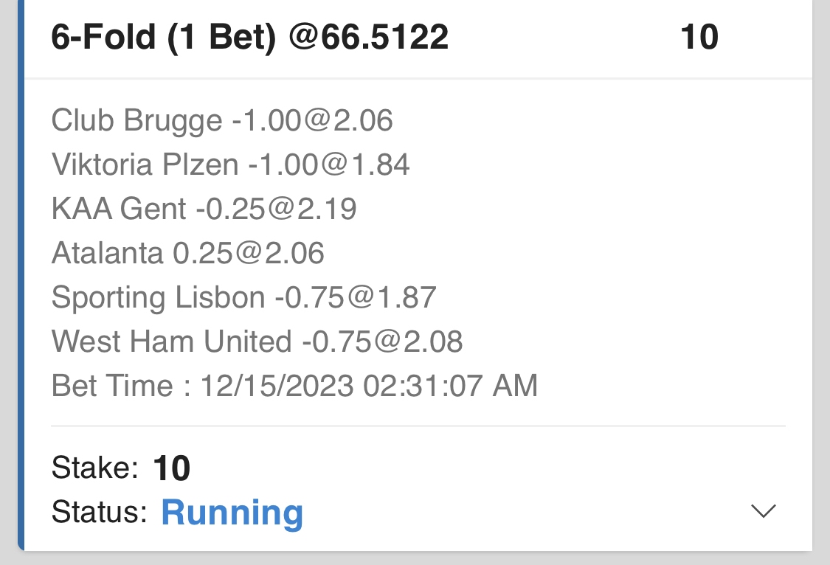The image size is (830, 565).
Task: Click the West Ham United team name
Action: point(171,342)
